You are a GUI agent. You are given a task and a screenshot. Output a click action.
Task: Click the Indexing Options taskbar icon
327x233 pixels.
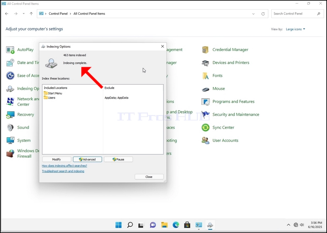click(210, 225)
